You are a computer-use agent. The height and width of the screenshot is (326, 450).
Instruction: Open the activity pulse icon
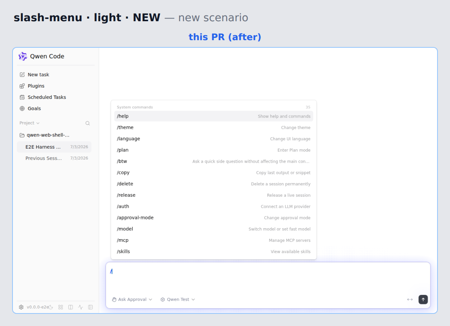coord(81,307)
